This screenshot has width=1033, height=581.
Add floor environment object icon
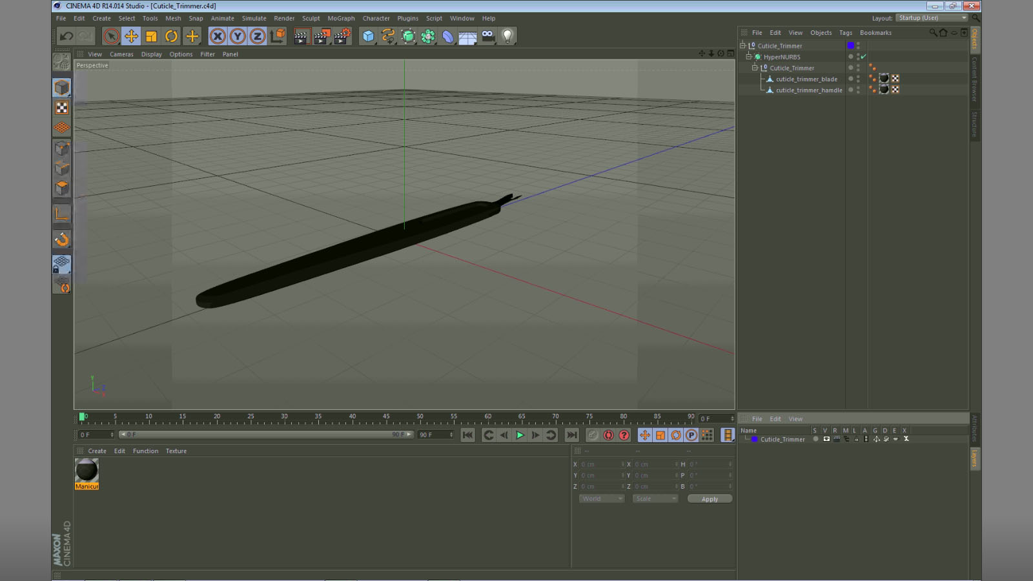(x=467, y=36)
